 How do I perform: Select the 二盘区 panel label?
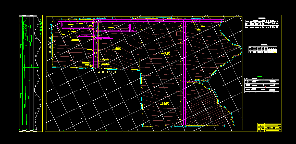coord(116,49)
